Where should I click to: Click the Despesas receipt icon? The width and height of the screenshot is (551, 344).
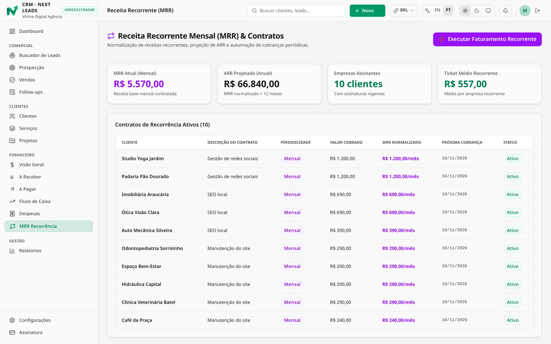[12, 214]
